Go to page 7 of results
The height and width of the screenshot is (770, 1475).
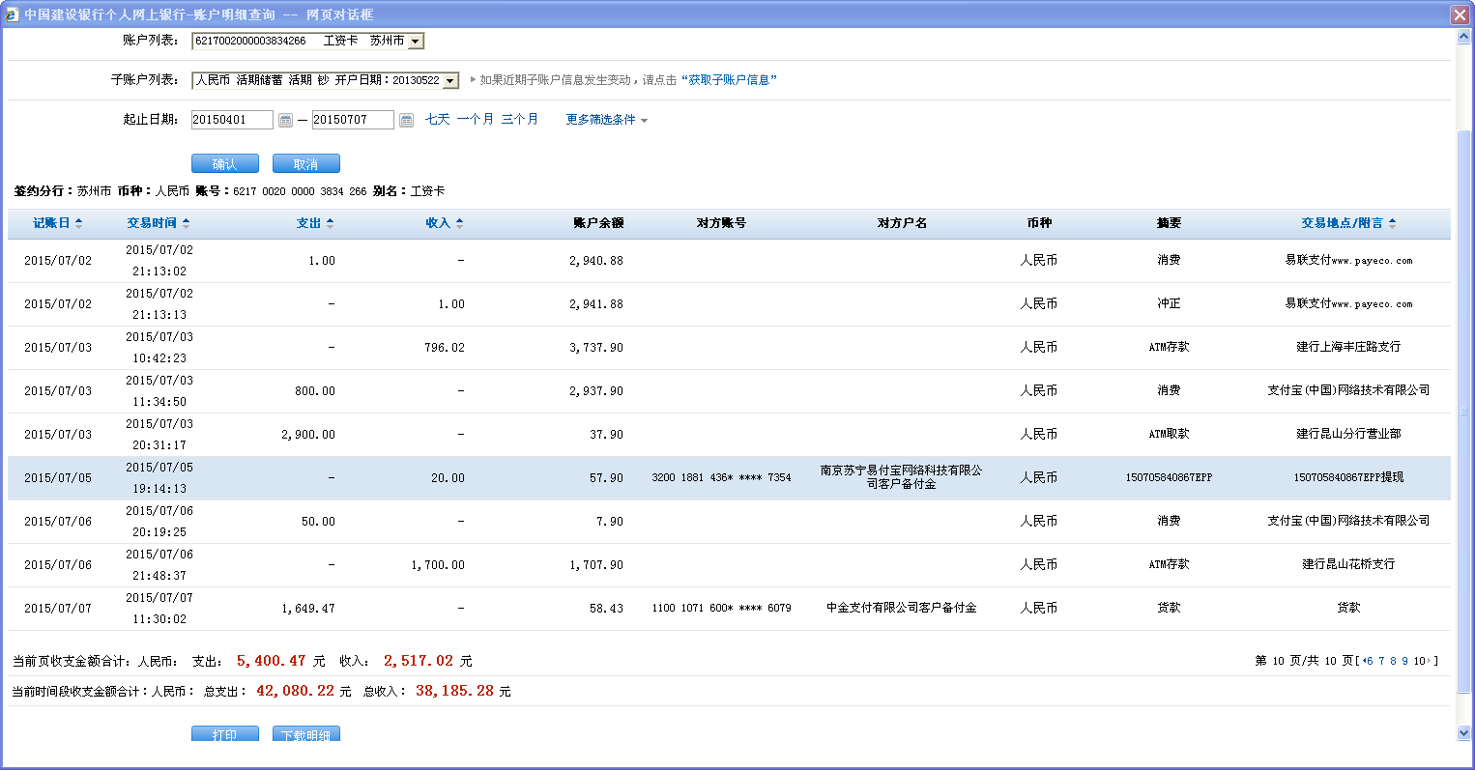click(1382, 661)
